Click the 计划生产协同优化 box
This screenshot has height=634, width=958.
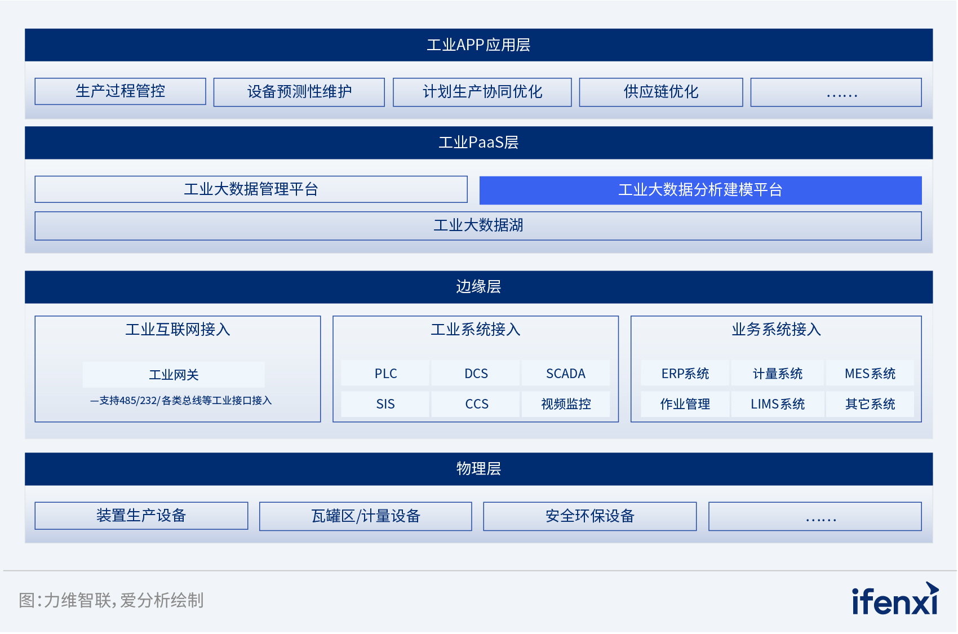[482, 92]
